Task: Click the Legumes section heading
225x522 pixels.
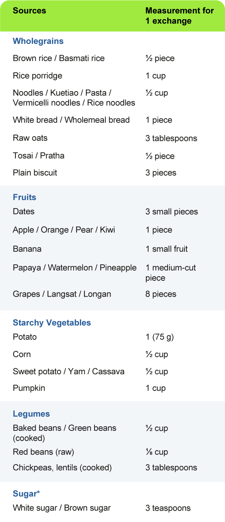Action: click(x=31, y=414)
